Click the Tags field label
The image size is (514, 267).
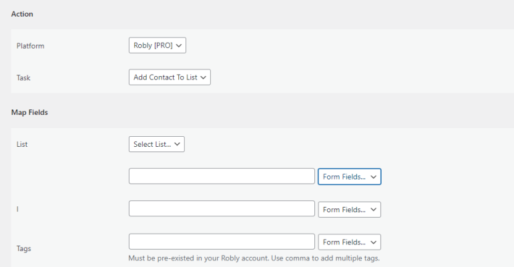coord(23,248)
